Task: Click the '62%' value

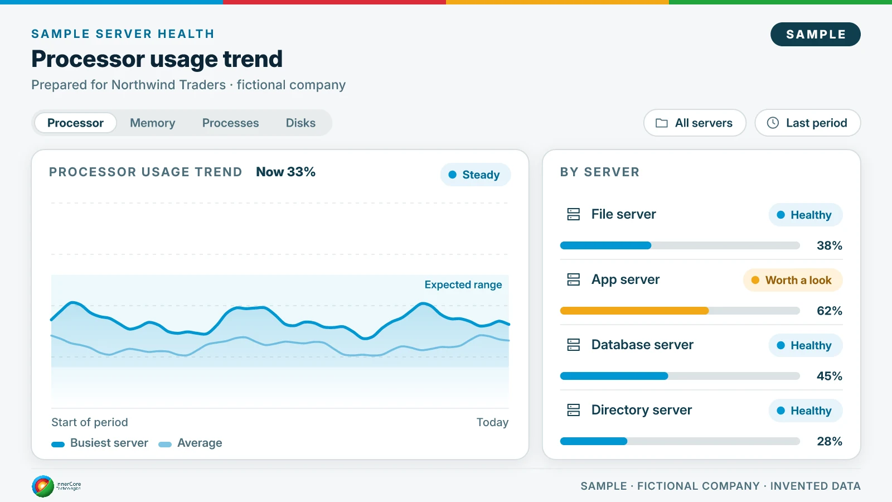Action: (x=830, y=311)
